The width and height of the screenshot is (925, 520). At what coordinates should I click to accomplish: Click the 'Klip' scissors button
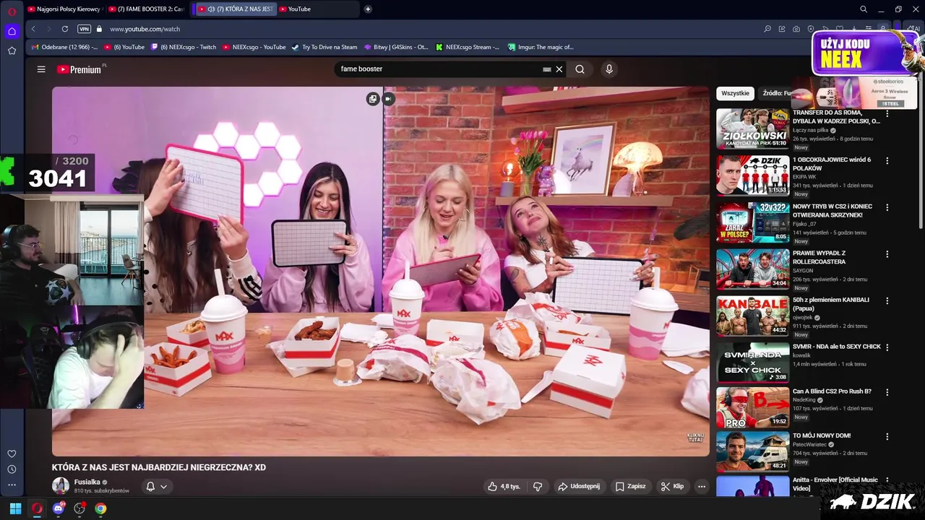coord(672,486)
